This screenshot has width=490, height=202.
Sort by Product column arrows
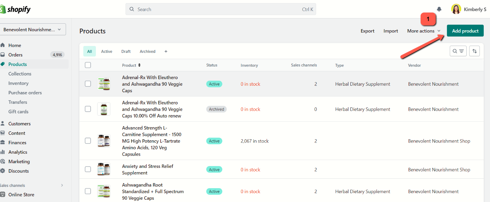point(139,65)
